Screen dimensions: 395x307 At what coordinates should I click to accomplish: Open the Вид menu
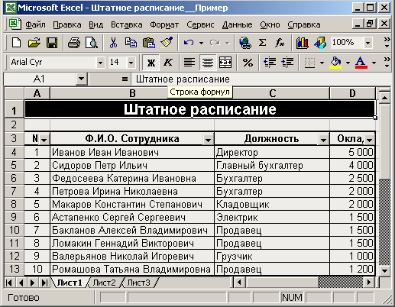pos(96,24)
